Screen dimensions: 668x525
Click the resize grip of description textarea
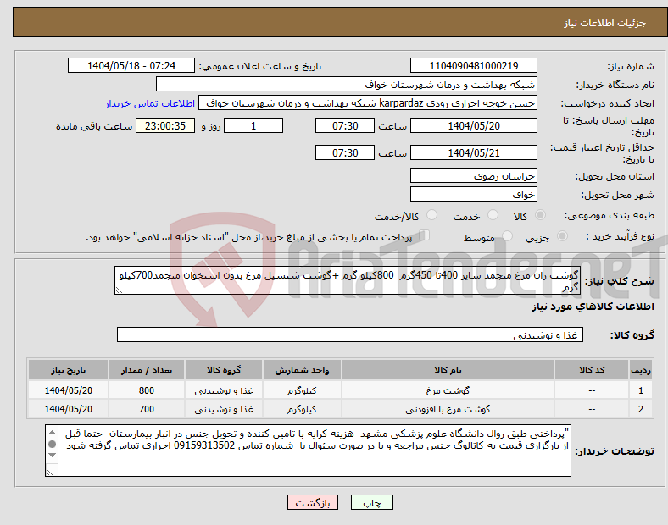click(119, 290)
